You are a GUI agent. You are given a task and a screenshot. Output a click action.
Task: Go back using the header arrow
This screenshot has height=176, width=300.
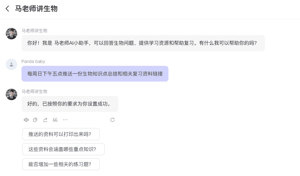pyautogui.click(x=7, y=9)
